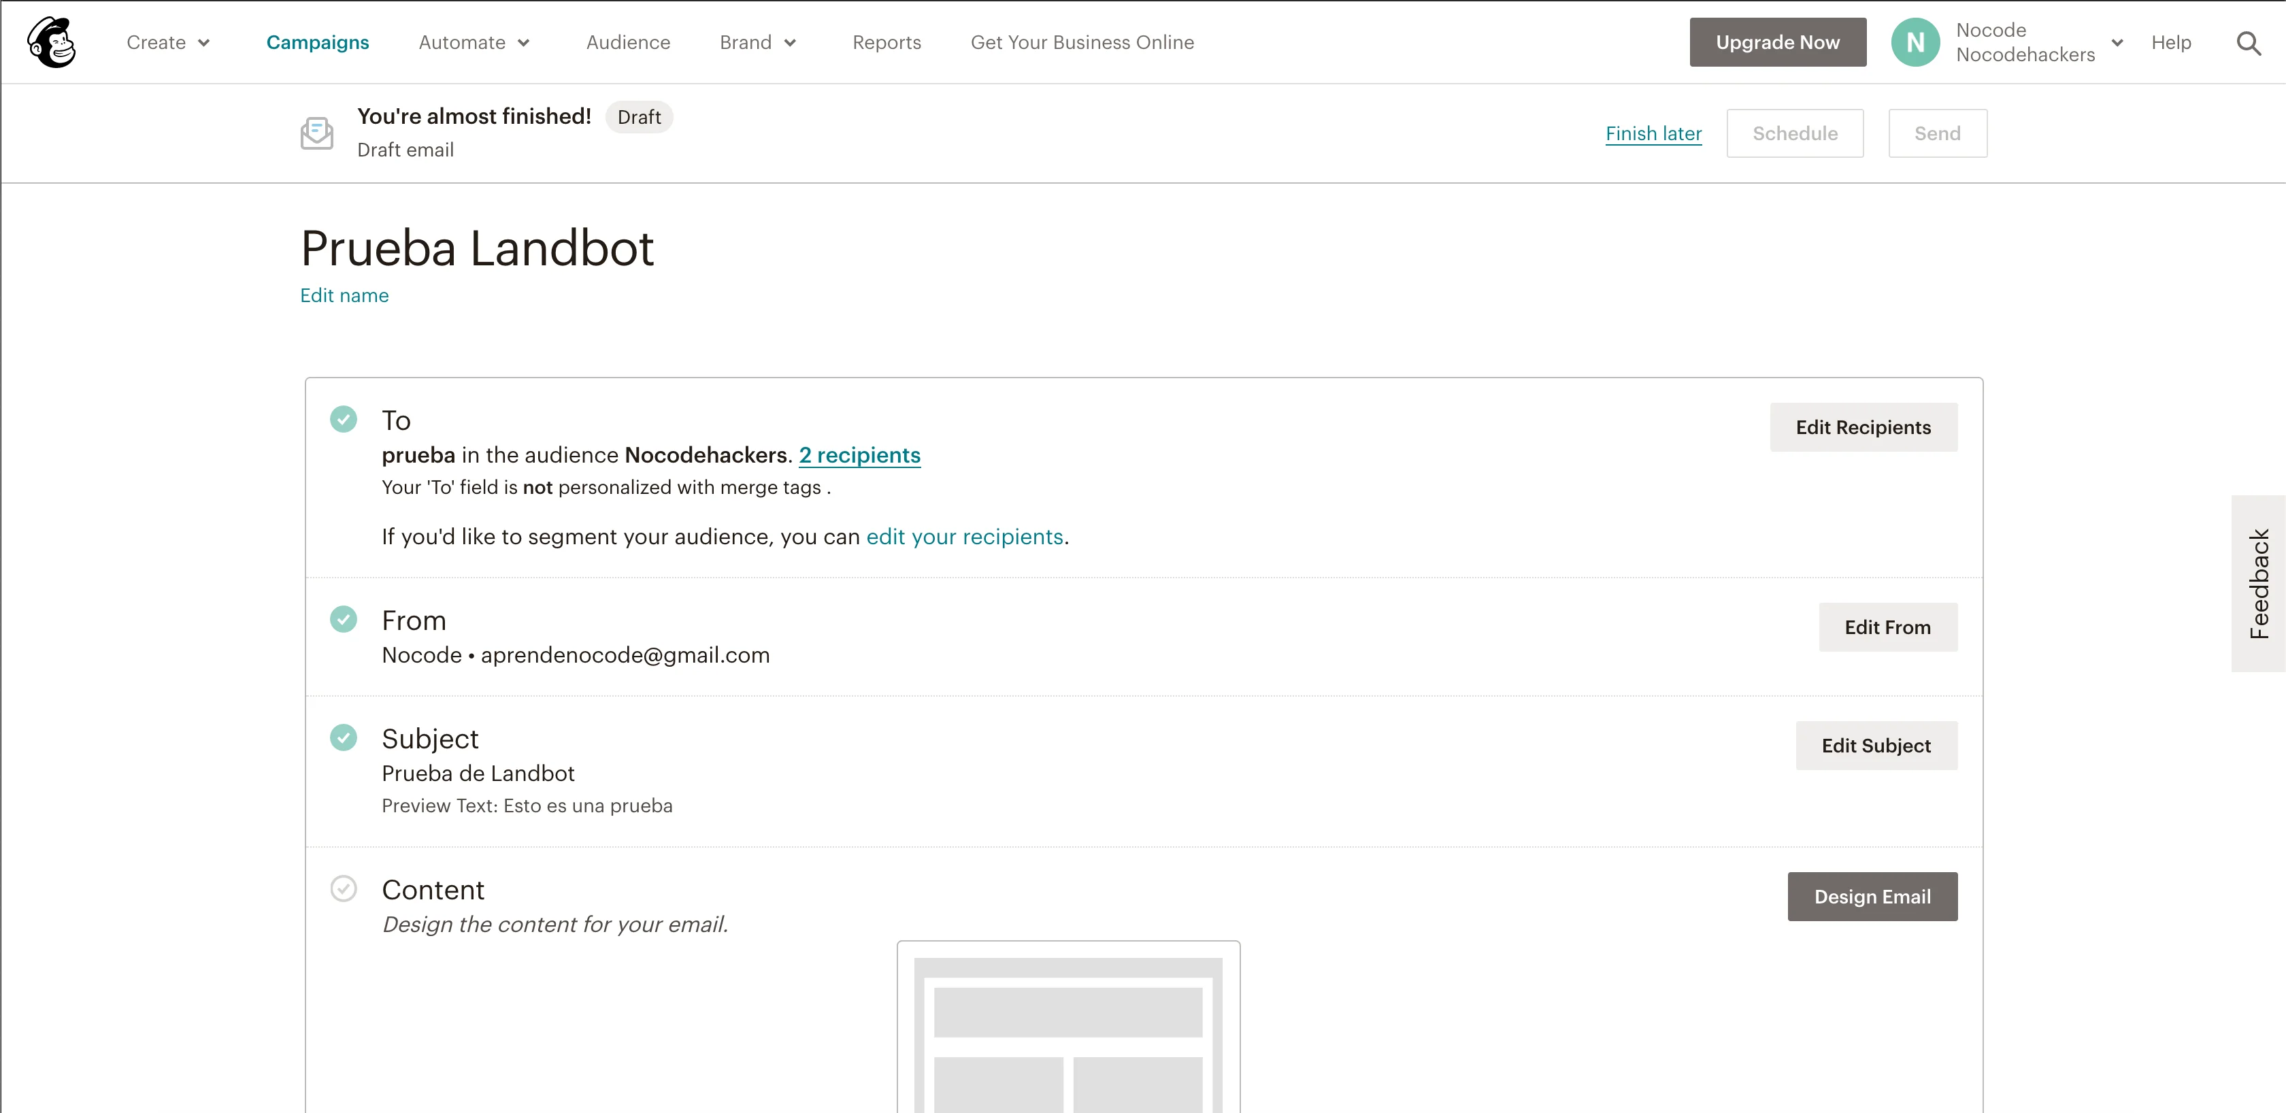Viewport: 2286px width, 1113px height.
Task: Open the 2 recipients link
Action: tap(859, 455)
